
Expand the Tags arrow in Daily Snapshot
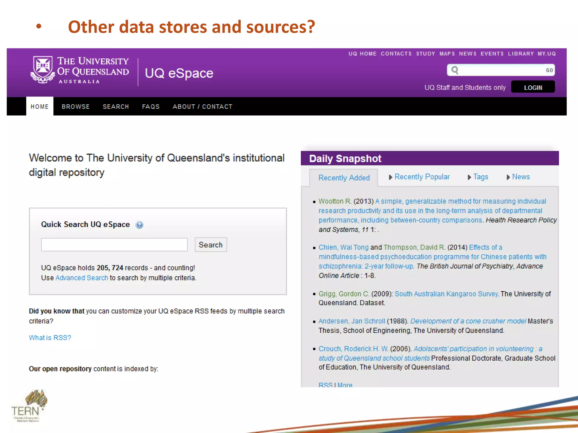coord(469,177)
